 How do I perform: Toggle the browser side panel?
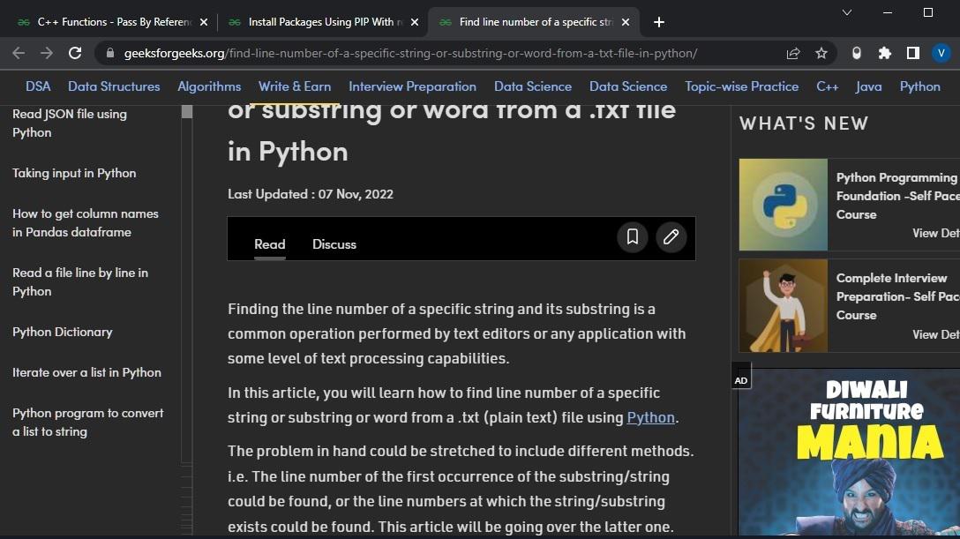tap(913, 53)
